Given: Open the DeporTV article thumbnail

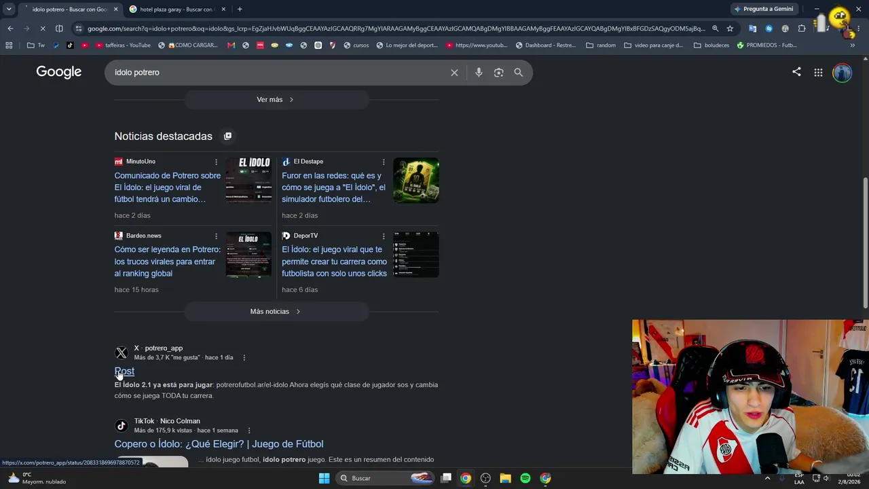Looking at the screenshot, I should point(416,255).
